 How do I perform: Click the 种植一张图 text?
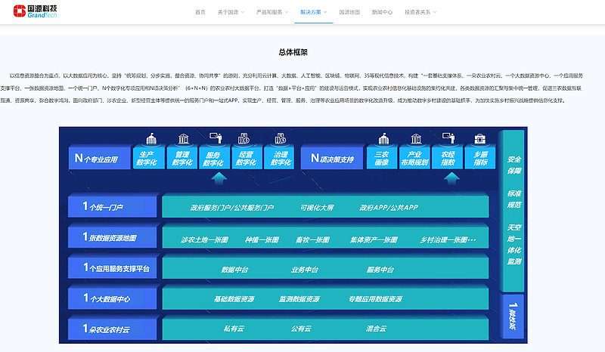(262, 239)
